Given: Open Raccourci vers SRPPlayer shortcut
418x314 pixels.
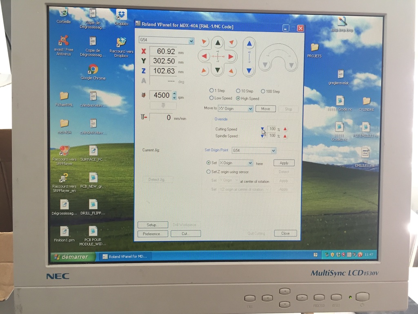Looking at the screenshot, I should click(x=64, y=155).
